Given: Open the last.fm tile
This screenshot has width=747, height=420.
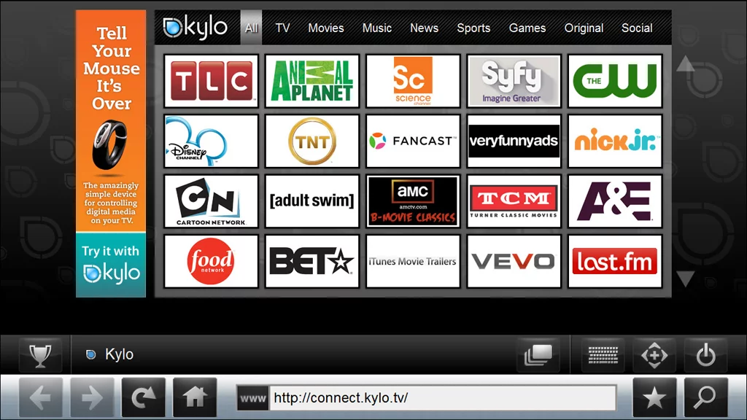Looking at the screenshot, I should point(615,261).
